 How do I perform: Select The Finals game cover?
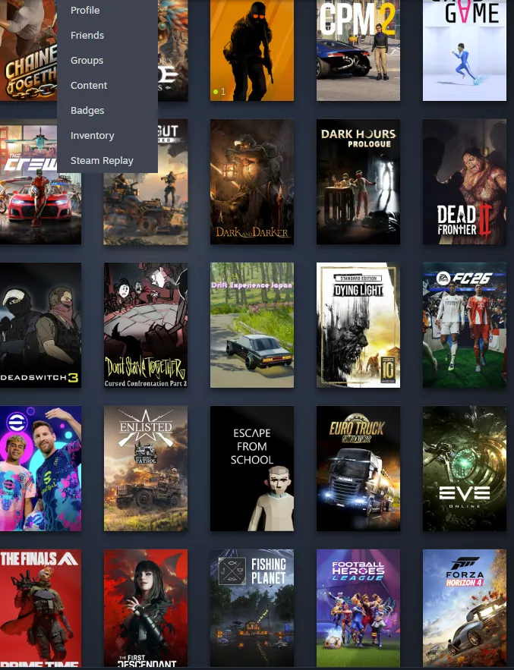pos(41,609)
